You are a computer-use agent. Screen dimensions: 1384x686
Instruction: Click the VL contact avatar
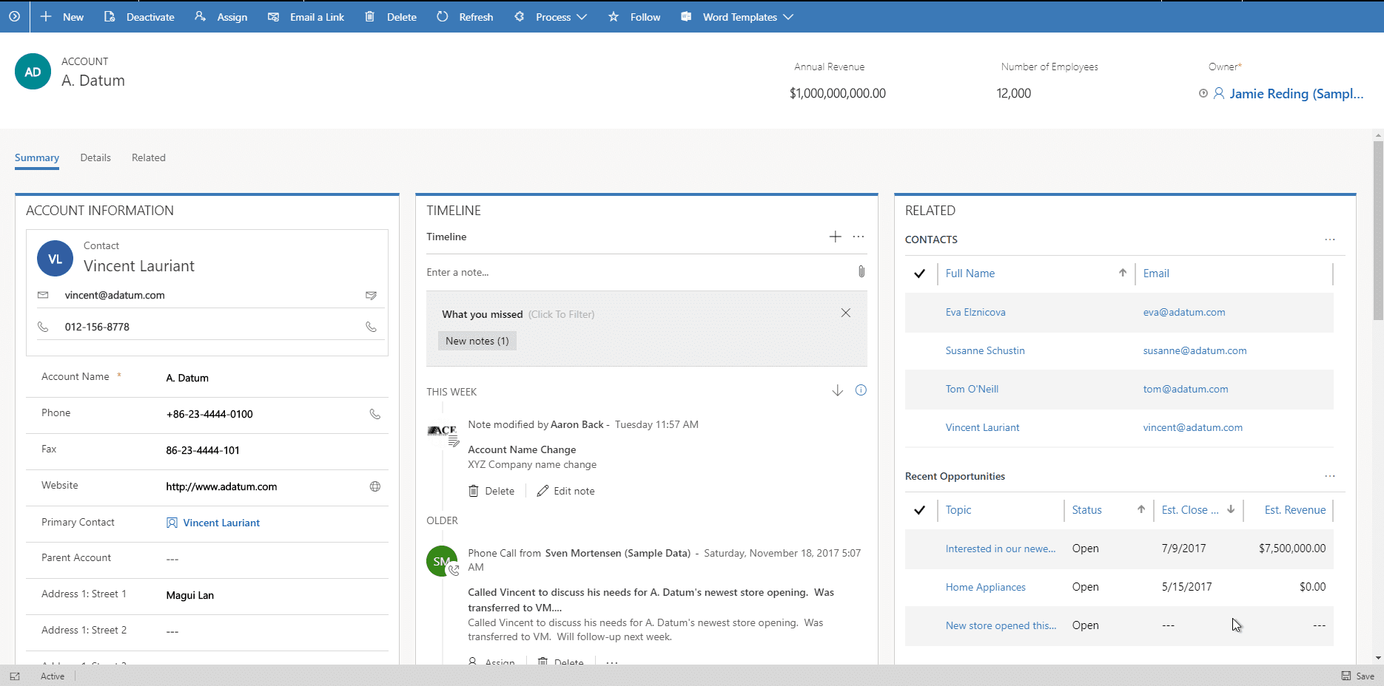pos(55,259)
